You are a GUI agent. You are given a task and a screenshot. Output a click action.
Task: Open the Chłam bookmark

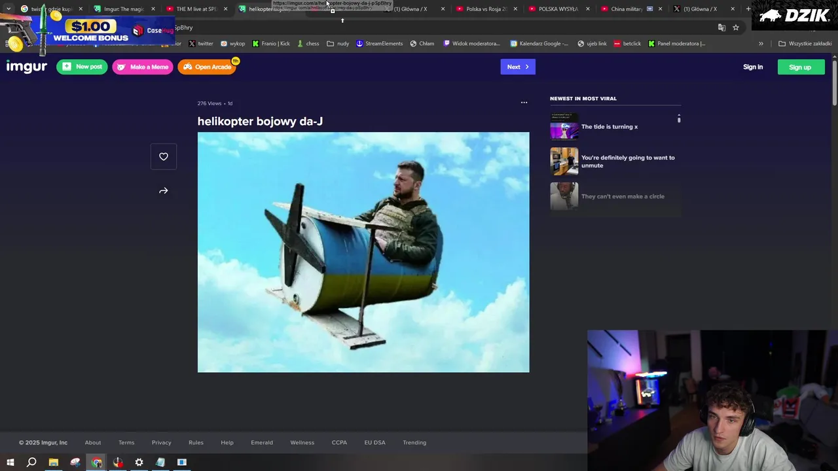422,44
